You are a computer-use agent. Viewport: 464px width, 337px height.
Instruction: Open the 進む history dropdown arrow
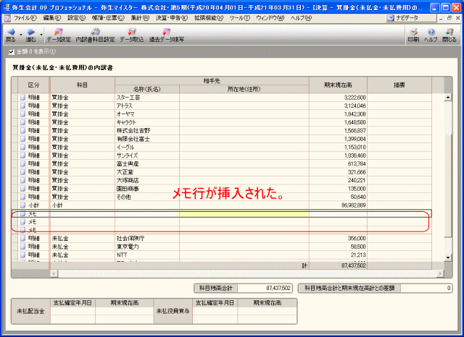[x=41, y=35]
